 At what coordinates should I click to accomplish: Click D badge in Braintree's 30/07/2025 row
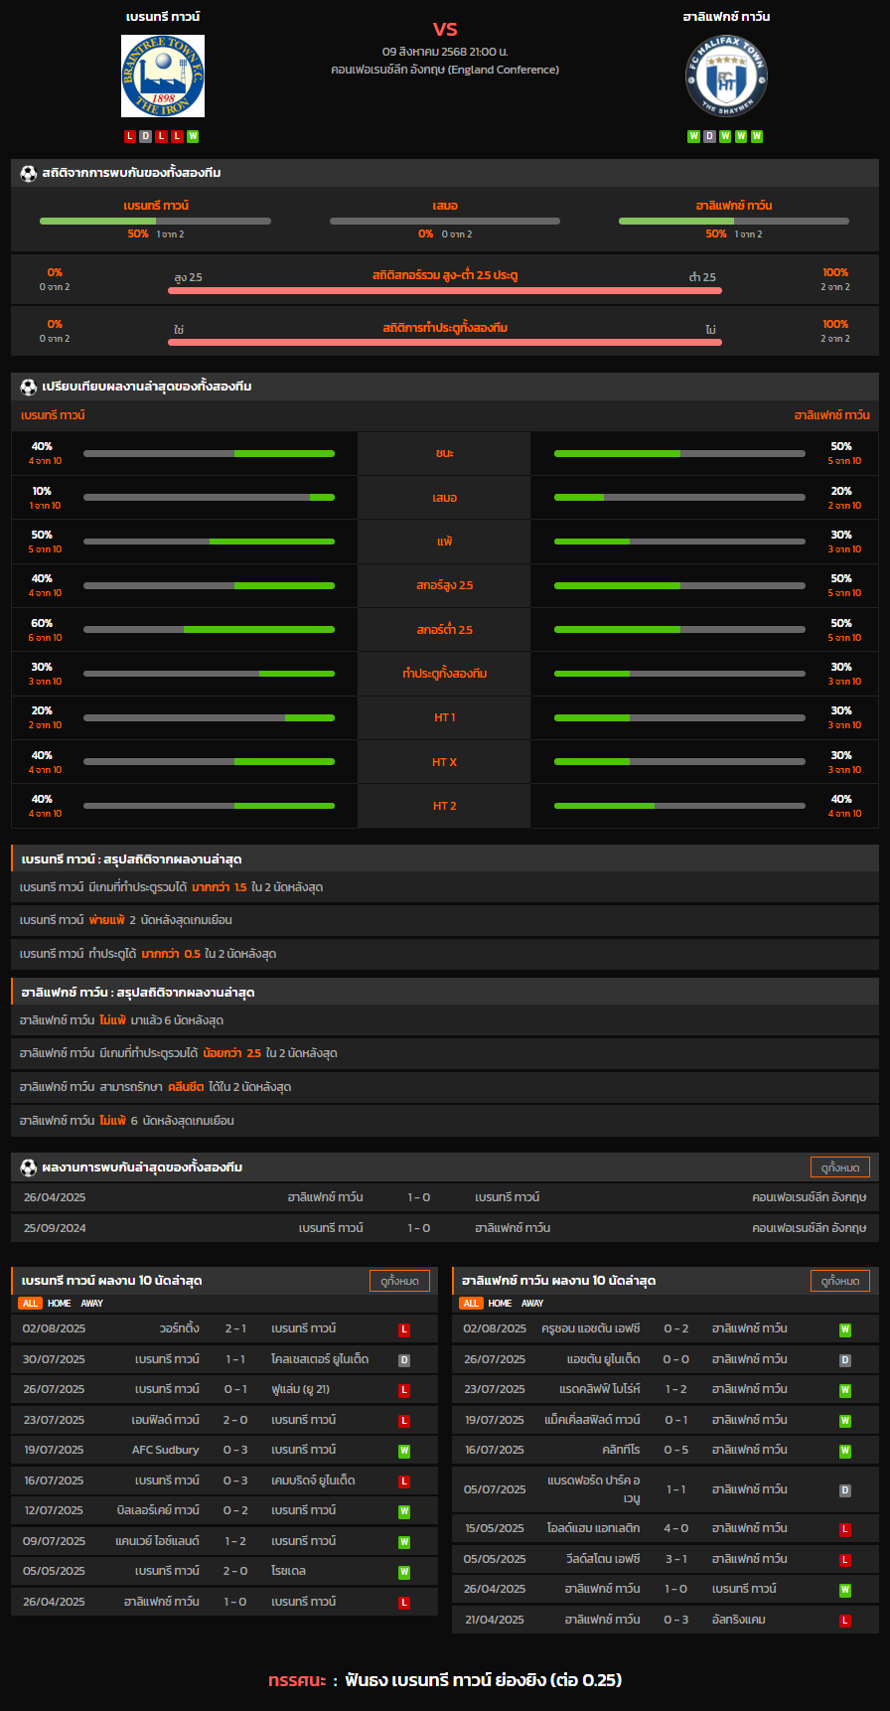[404, 1360]
